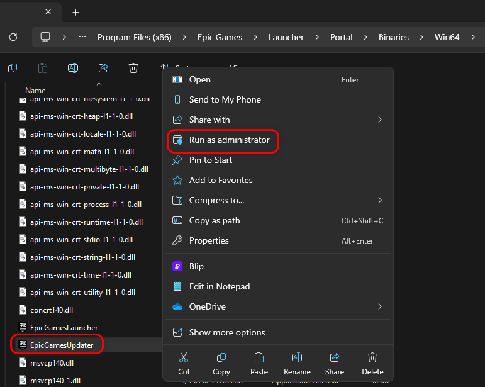Open Properties from context menu

coord(209,240)
